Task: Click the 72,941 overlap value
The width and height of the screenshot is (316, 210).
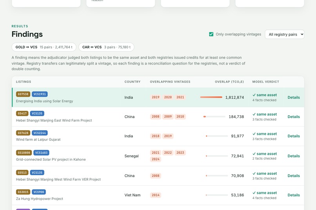Action: click(238, 156)
